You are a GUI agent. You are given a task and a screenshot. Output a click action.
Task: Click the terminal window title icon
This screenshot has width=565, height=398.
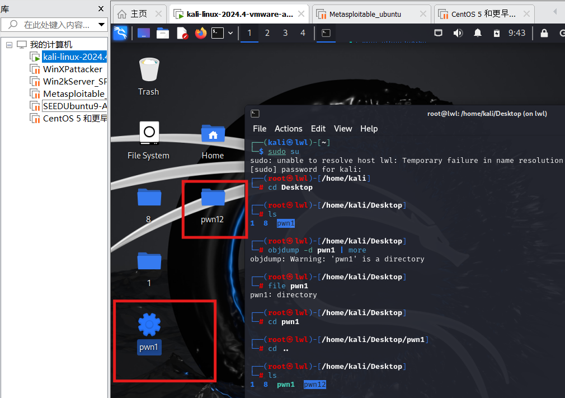click(x=255, y=114)
